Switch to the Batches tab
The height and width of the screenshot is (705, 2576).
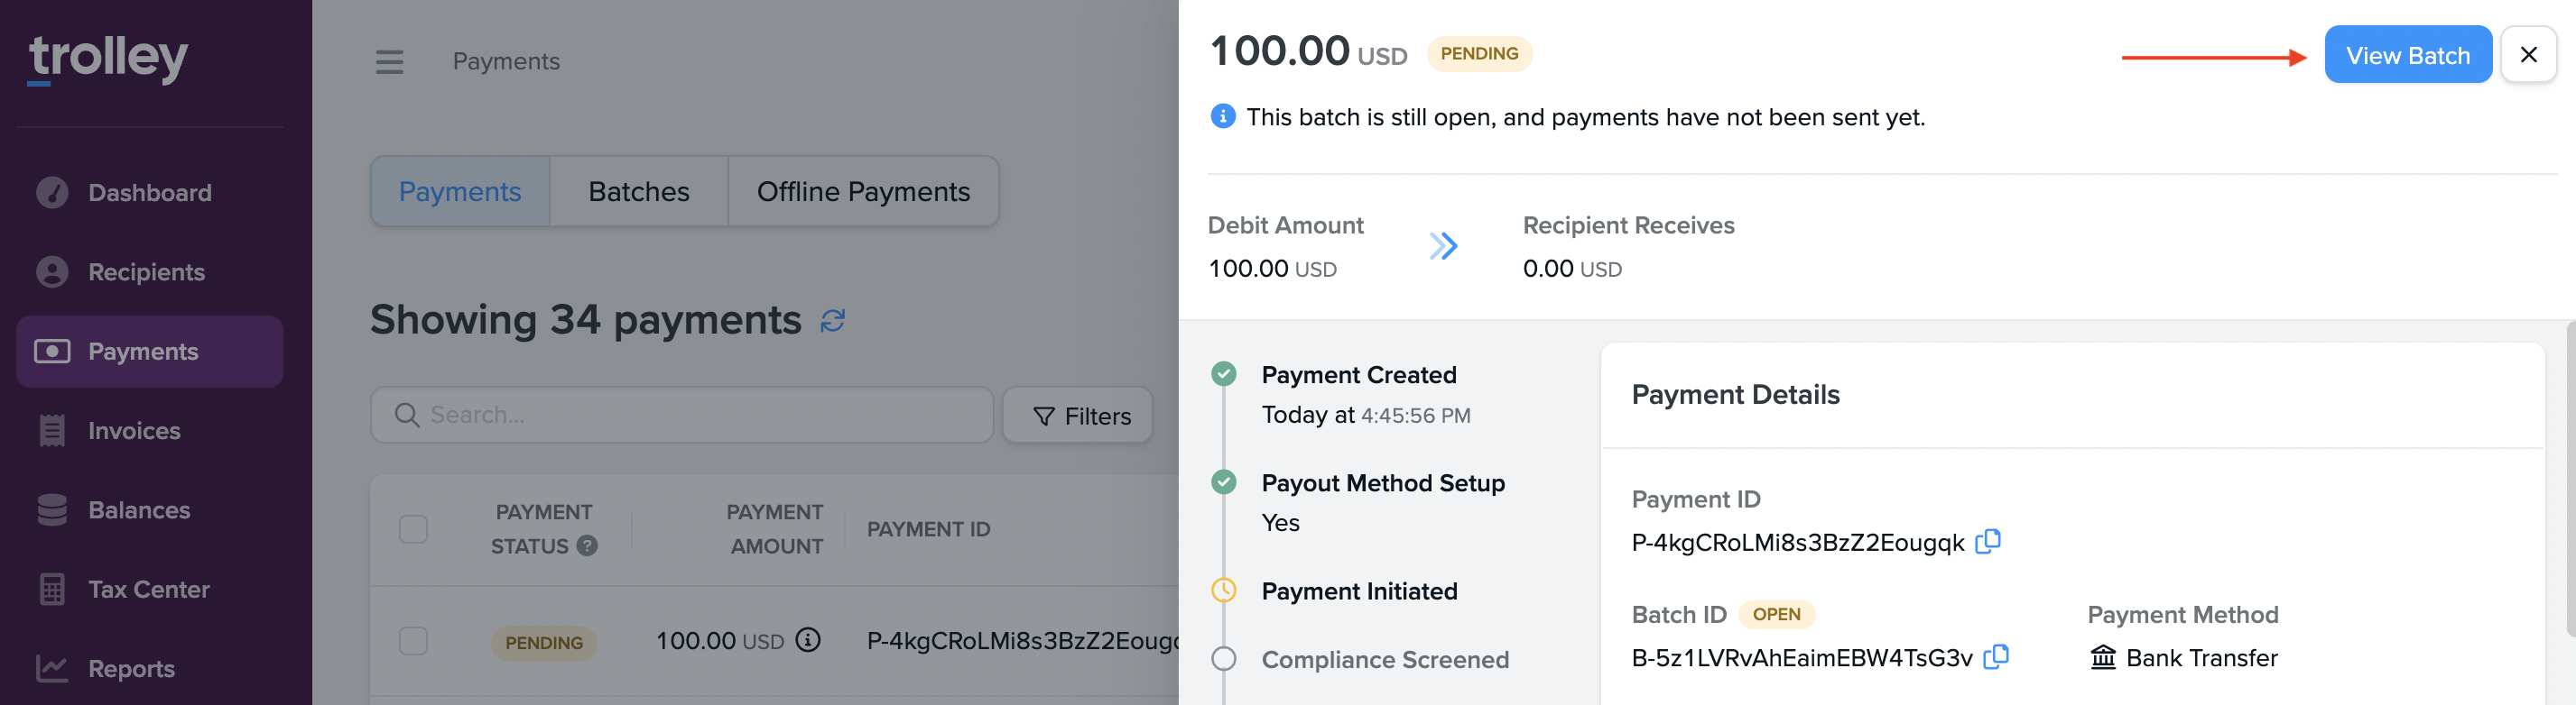(x=638, y=191)
